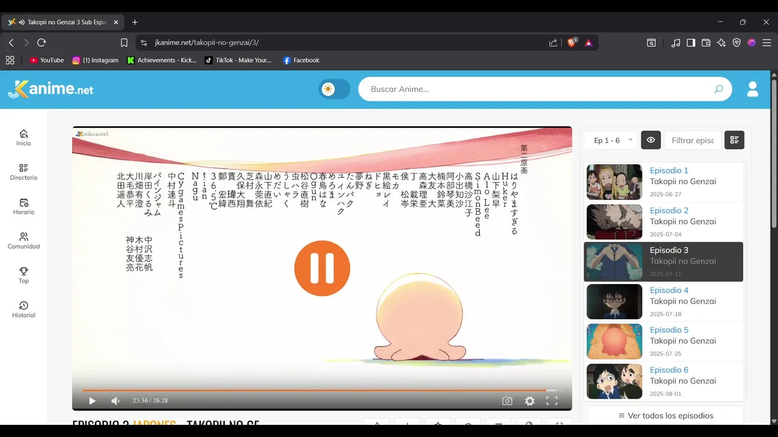
Task: Open Brave Rewards triangle icon
Action: 588,42
